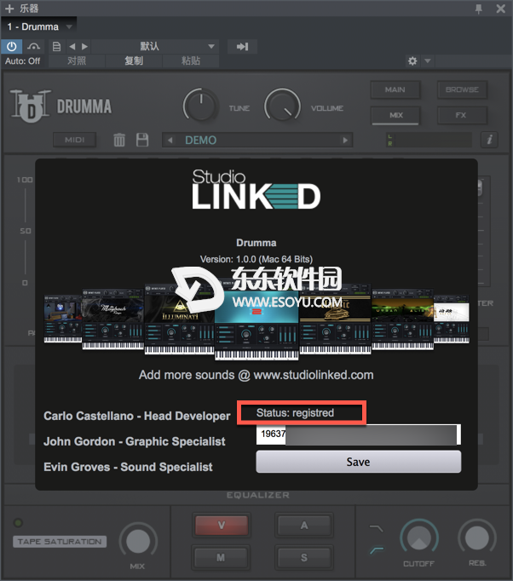Toggle the A equalizer button
The image size is (513, 581).
[304, 525]
